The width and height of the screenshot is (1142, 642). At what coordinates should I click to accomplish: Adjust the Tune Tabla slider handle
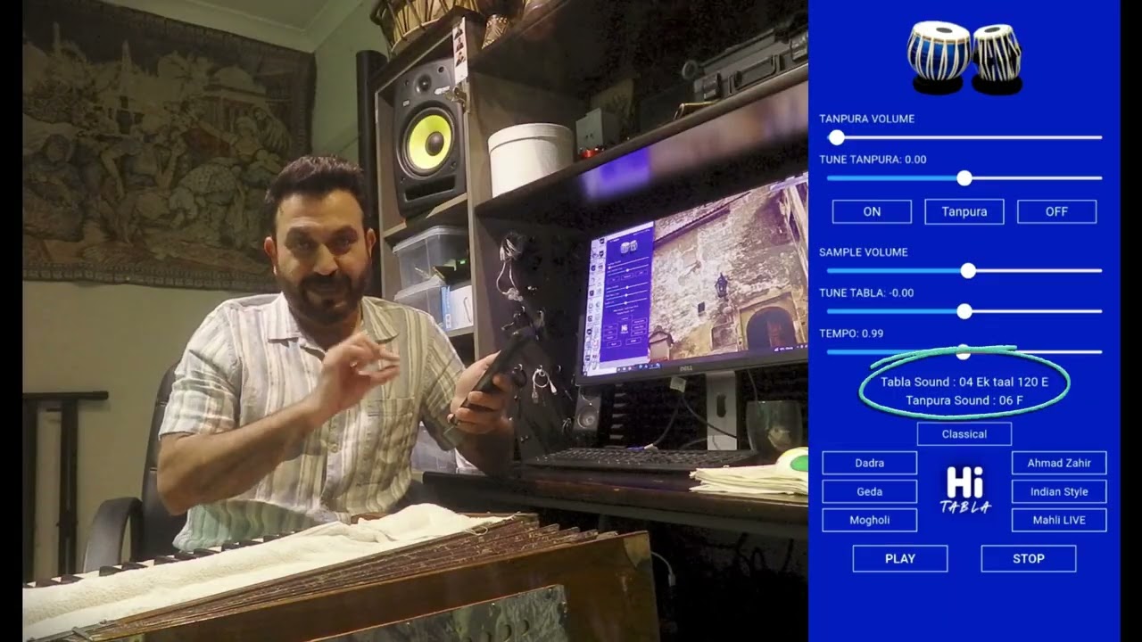(964, 311)
